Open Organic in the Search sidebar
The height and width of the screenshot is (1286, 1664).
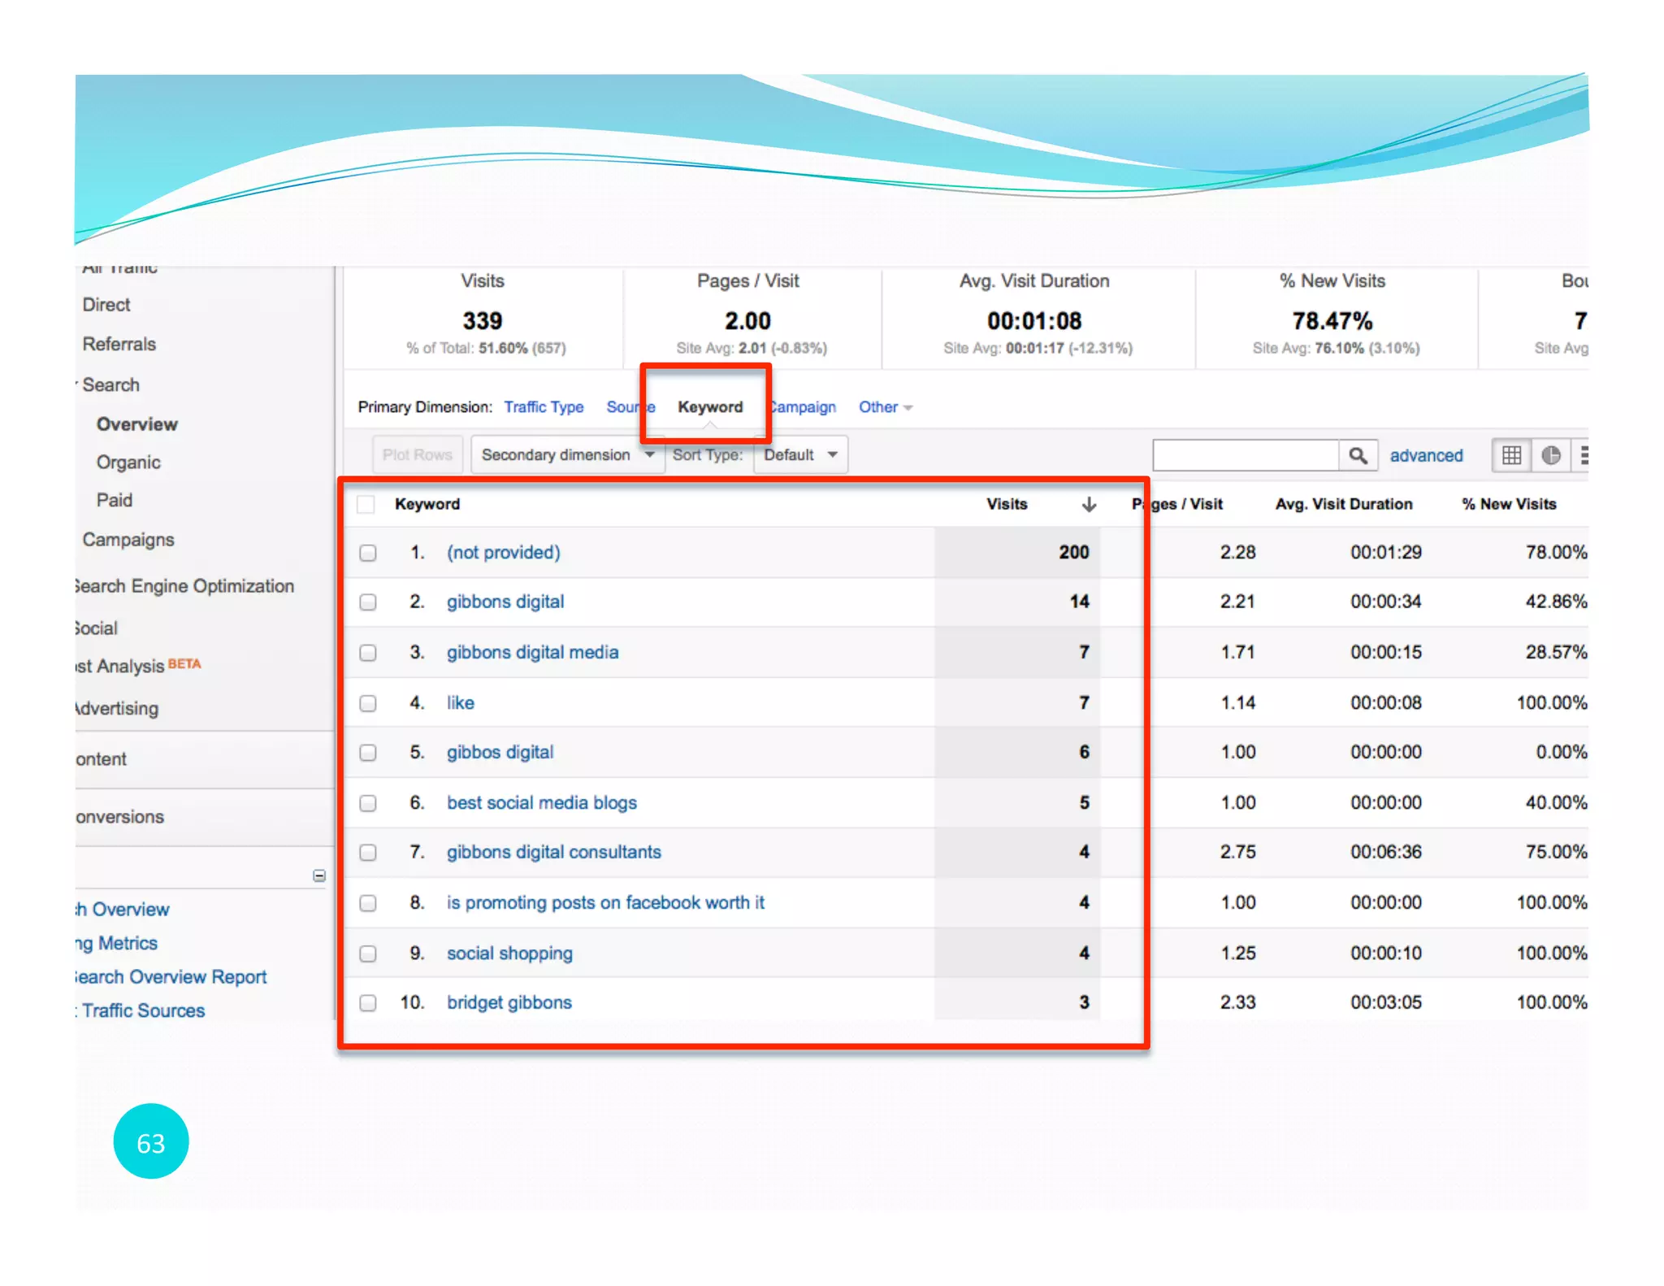pos(128,463)
